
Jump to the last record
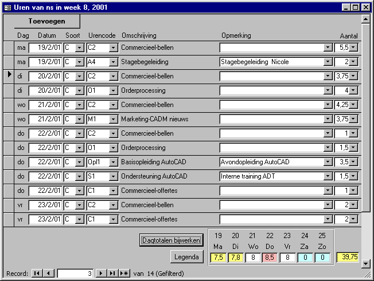112,274
